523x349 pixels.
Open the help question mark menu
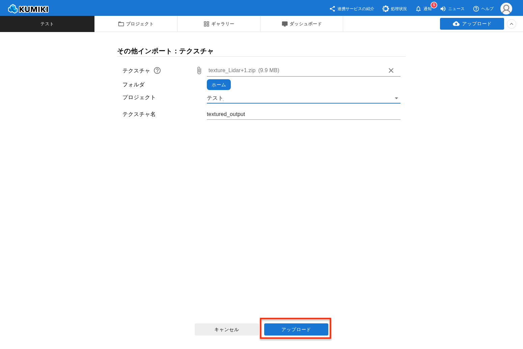(x=483, y=9)
